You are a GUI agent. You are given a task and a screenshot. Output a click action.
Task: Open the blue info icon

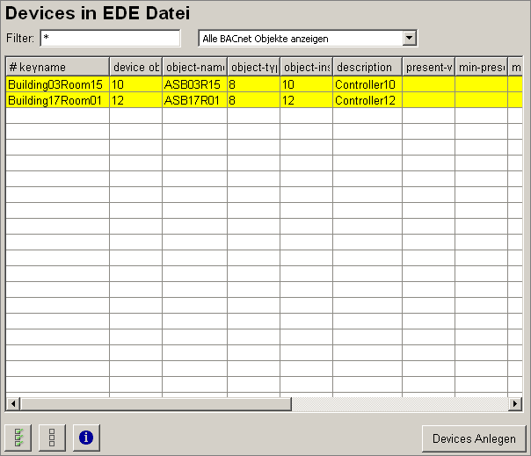[x=85, y=437]
